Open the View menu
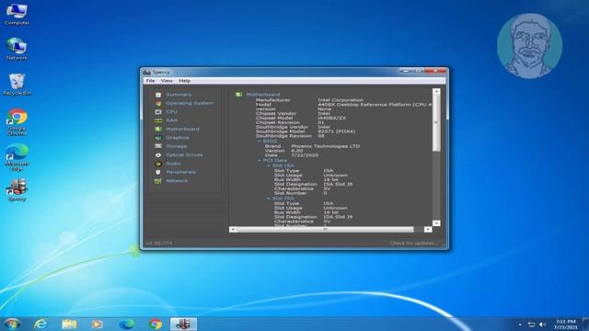This screenshot has width=589, height=331. (167, 81)
